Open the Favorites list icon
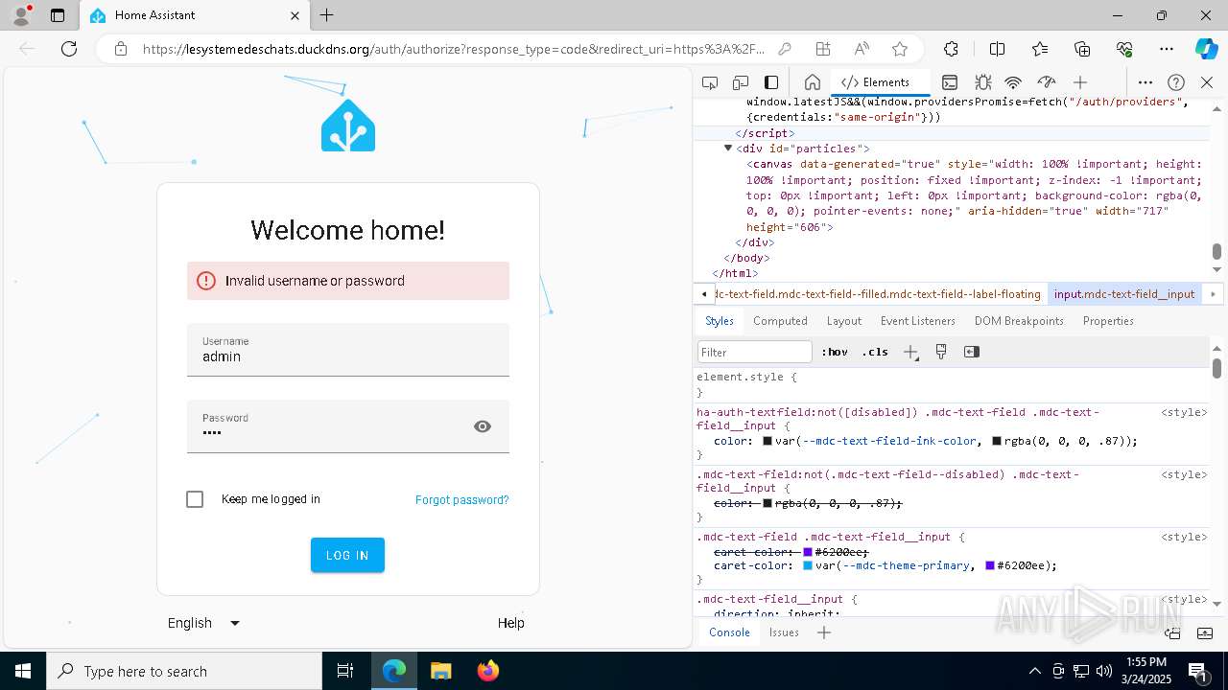Image resolution: width=1228 pixels, height=690 pixels. point(1040,49)
